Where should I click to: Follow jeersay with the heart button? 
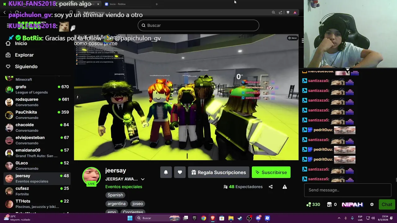pos(180,172)
